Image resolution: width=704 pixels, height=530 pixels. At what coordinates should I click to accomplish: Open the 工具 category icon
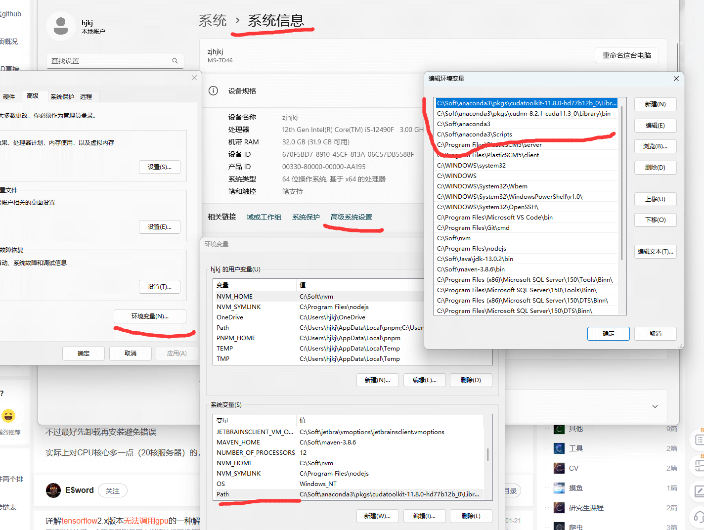(x=559, y=448)
